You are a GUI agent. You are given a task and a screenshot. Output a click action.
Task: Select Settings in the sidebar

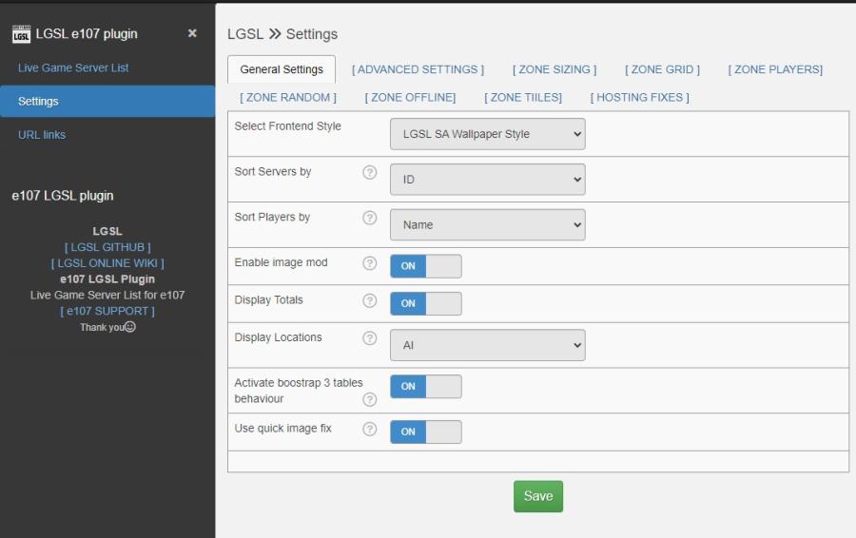[x=107, y=102]
